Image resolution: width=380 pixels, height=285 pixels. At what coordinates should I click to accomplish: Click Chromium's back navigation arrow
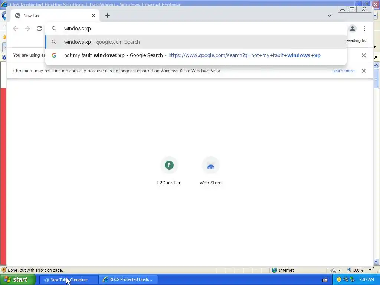tap(16, 29)
